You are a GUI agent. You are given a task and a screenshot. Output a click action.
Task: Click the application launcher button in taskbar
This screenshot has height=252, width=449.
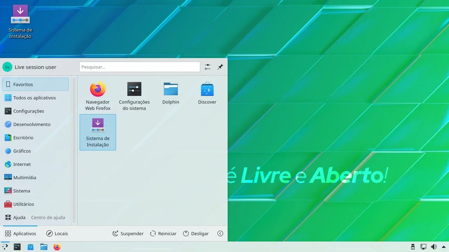pos(5,247)
